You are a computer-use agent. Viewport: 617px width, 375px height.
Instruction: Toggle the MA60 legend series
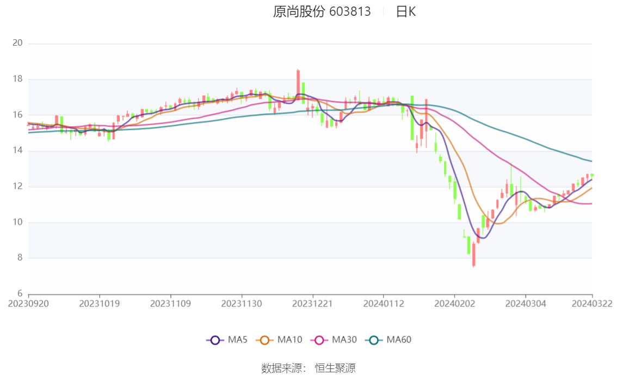point(388,340)
